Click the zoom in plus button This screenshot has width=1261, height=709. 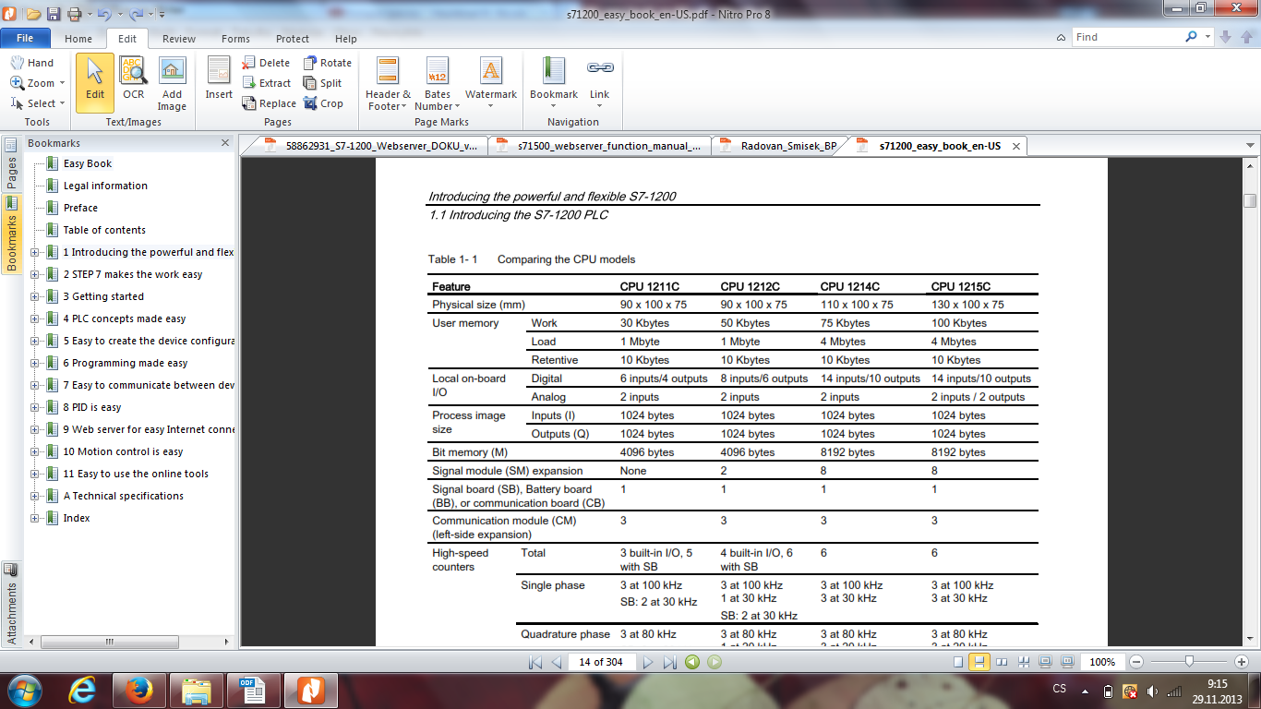point(1242,662)
